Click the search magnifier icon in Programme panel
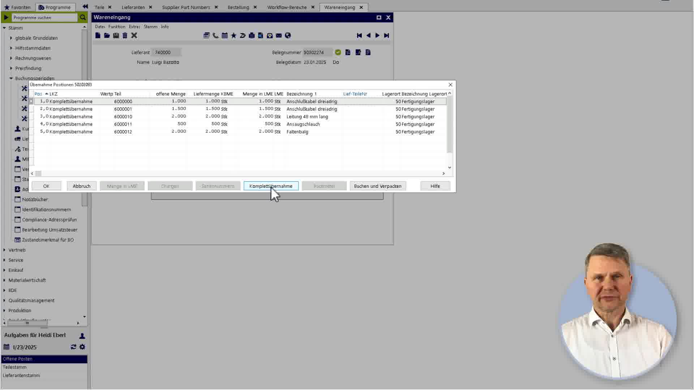This screenshot has height=390, width=694. click(x=83, y=17)
